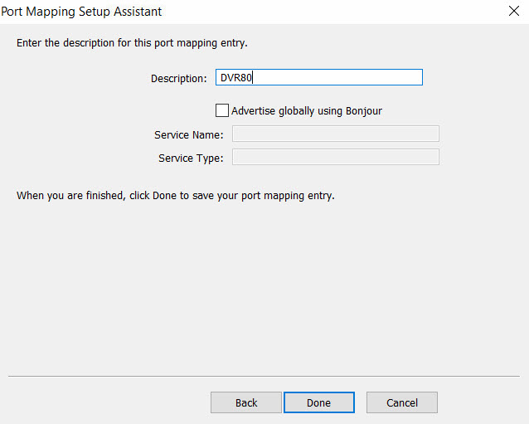Click on the 'DVR80' text in Description
Screen dimensions: 529x424
click(x=235, y=78)
